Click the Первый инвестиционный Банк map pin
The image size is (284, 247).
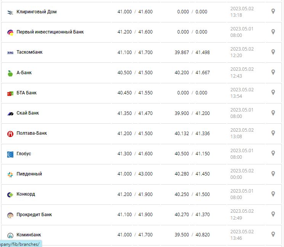click(273, 32)
